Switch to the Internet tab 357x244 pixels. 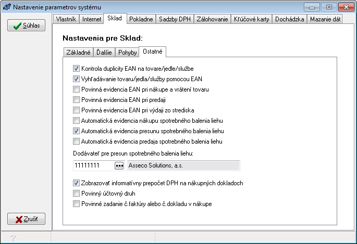(92, 19)
